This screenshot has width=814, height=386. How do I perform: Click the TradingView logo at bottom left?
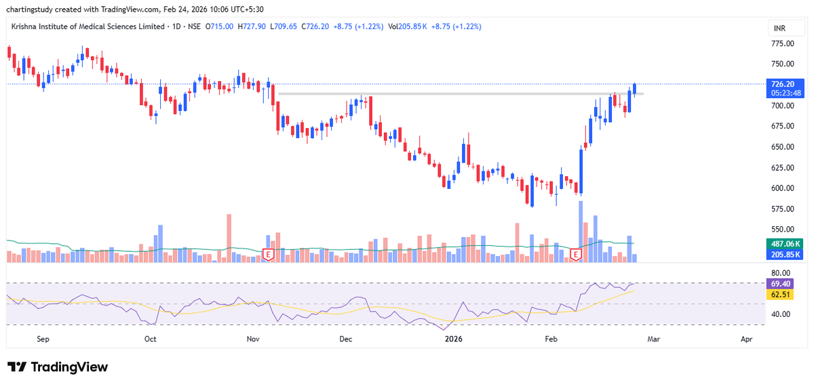click(x=58, y=367)
